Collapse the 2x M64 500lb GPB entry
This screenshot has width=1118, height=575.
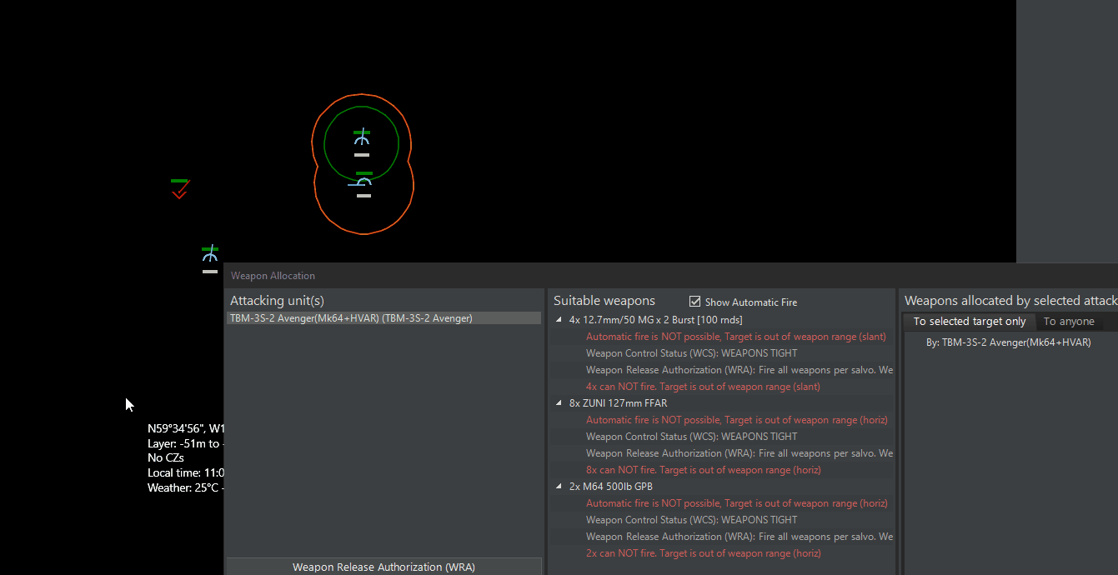click(x=559, y=487)
